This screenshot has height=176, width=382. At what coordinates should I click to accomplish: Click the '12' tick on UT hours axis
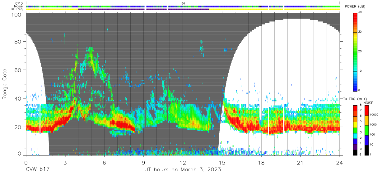coord(183,163)
